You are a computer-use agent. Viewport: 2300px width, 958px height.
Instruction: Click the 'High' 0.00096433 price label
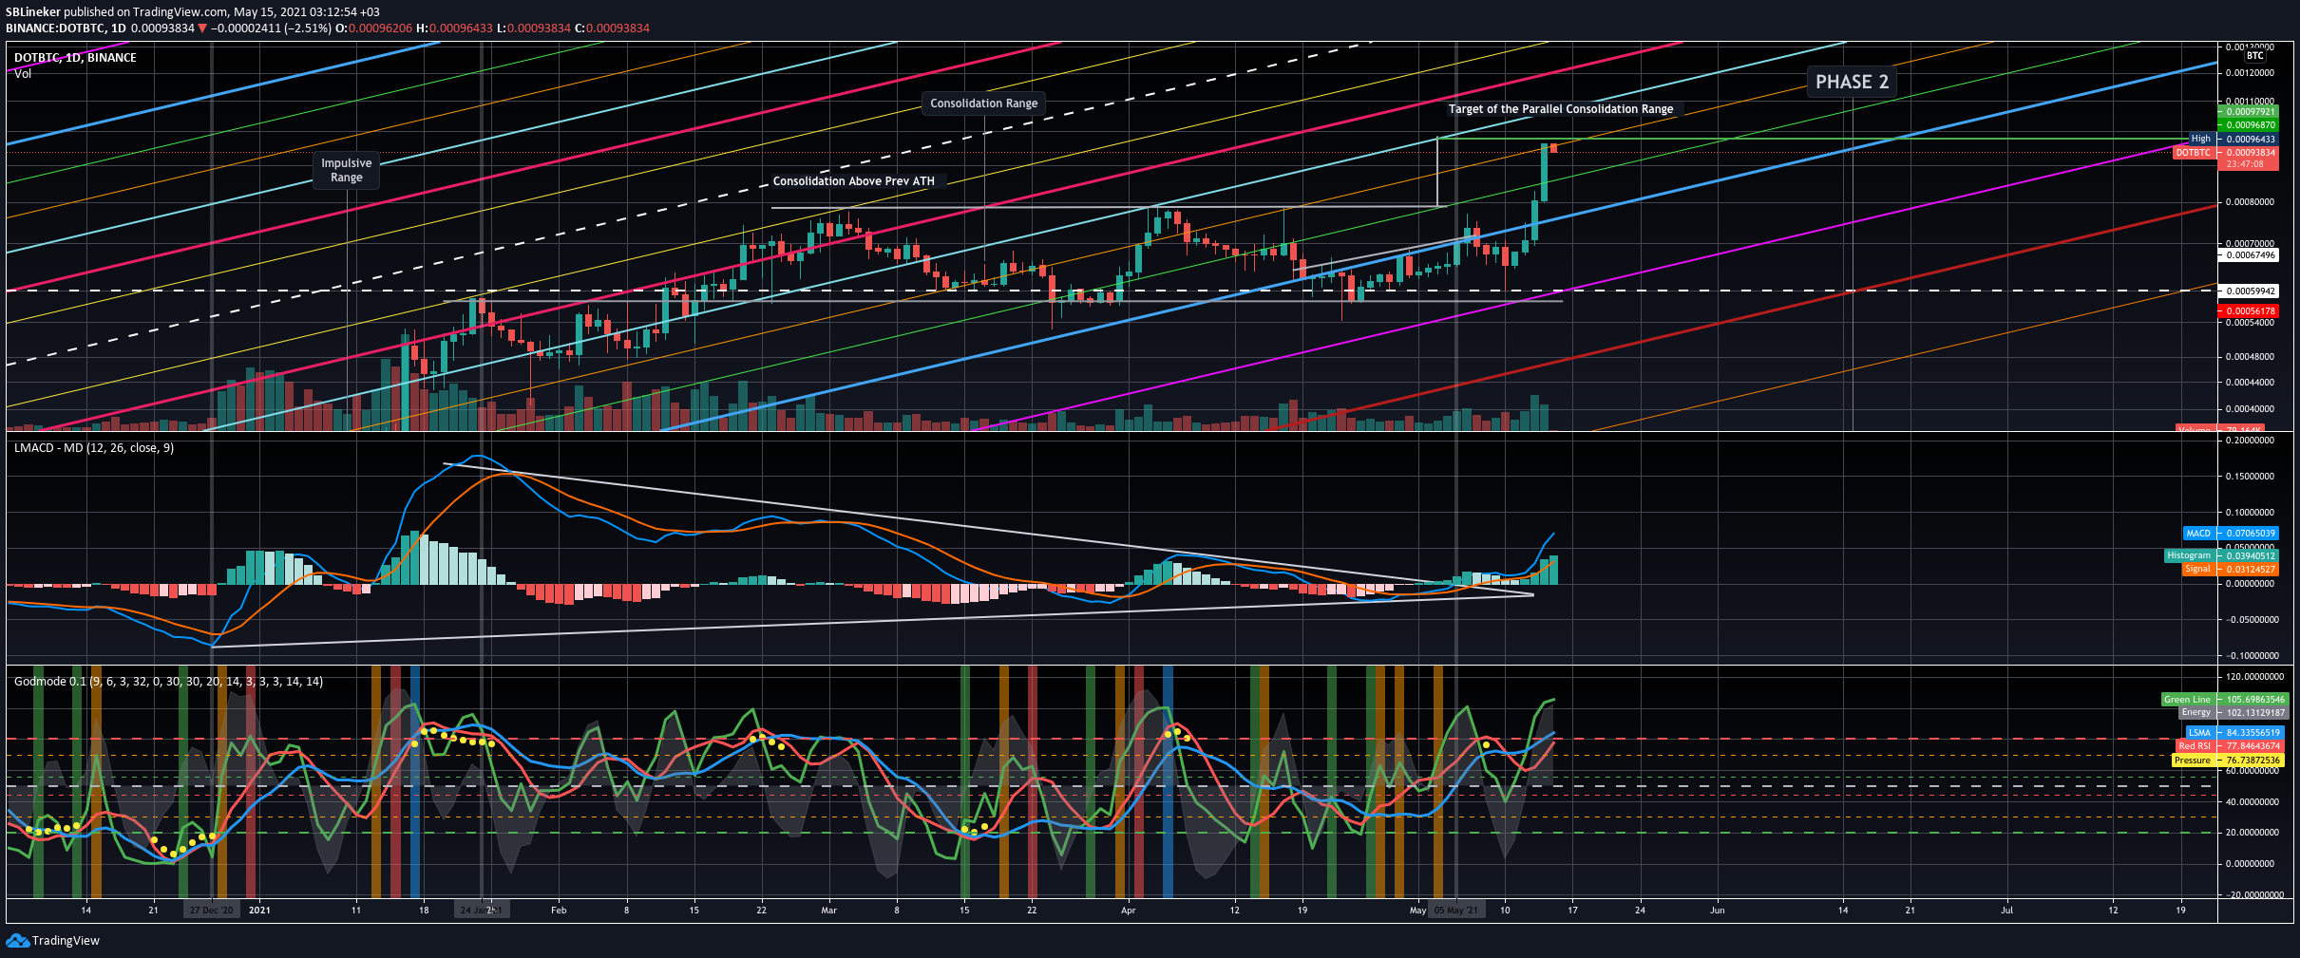pos(2232,139)
